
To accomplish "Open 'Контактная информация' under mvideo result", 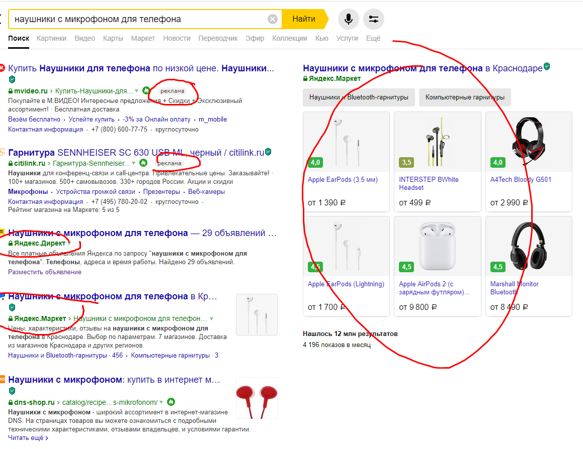I will [46, 129].
